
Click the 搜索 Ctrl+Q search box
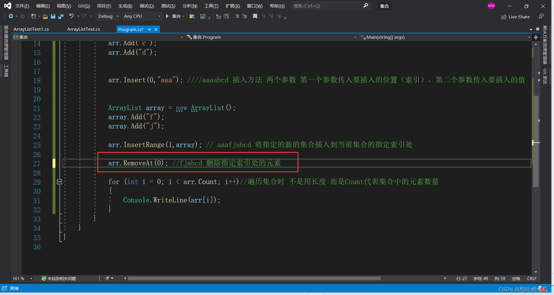pyautogui.click(x=330, y=6)
